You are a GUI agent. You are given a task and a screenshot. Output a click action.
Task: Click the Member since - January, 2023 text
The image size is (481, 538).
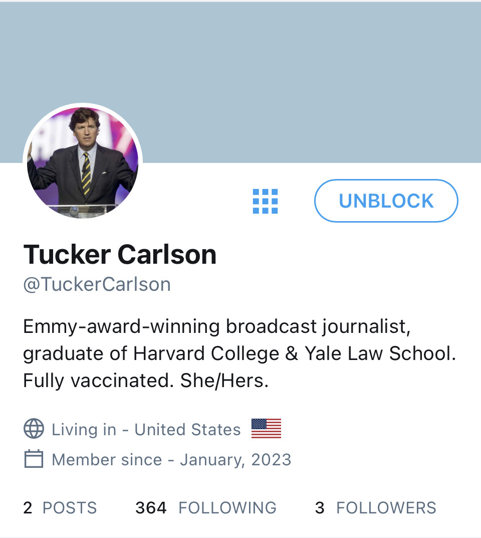pos(171,460)
